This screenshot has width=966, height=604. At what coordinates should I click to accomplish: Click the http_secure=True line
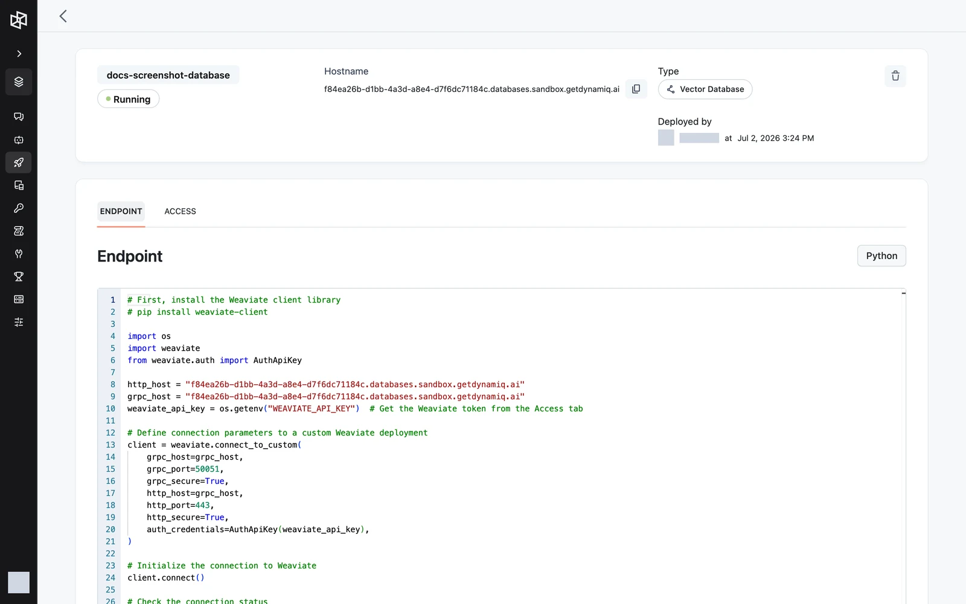click(188, 518)
